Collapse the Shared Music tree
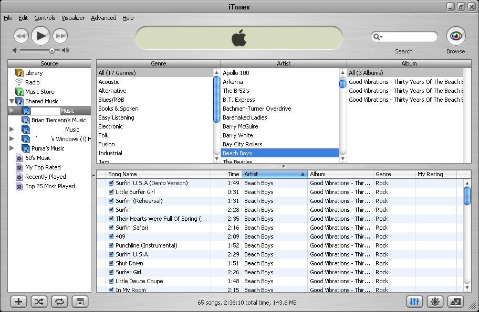 click(x=12, y=101)
